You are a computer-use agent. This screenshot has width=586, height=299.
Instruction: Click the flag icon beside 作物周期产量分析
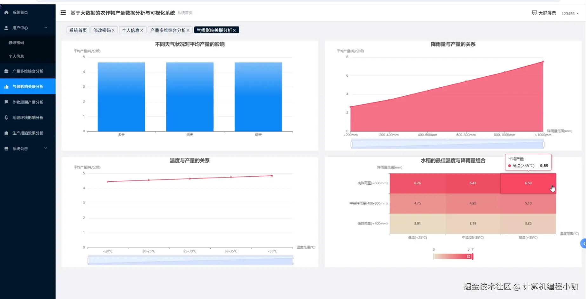coord(6,102)
